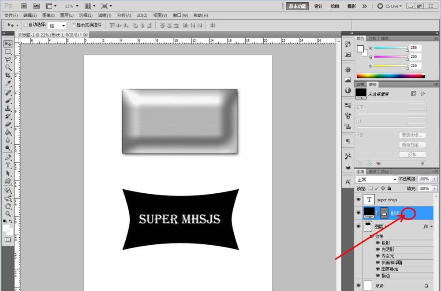Open Mini Bridge from the top bar
This screenshot has width=441, height=291.
click(x=36, y=6)
